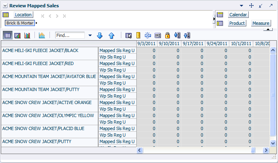Click the select measures table icon
The height and width of the screenshot is (163, 278).
tap(128, 35)
